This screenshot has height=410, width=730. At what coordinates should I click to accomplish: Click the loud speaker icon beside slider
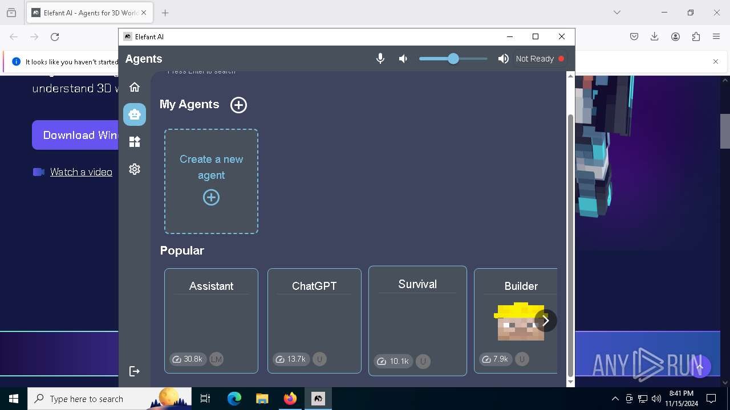[503, 59]
